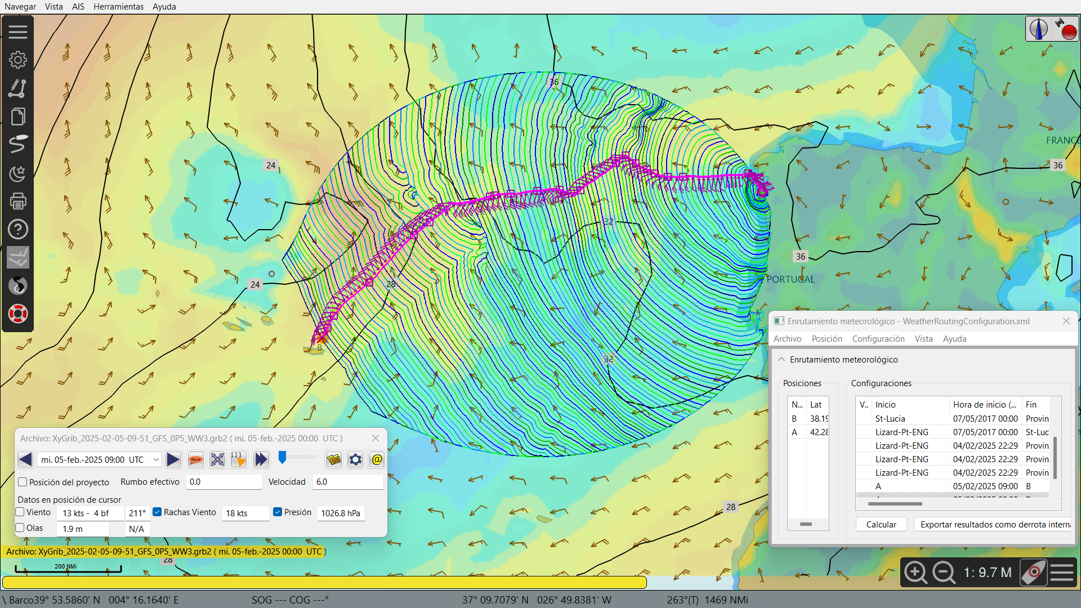The height and width of the screenshot is (608, 1081).
Task: Click the zoom in magnifier control
Action: pyautogui.click(x=916, y=572)
